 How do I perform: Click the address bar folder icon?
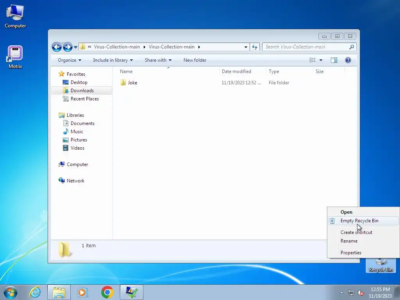83,47
